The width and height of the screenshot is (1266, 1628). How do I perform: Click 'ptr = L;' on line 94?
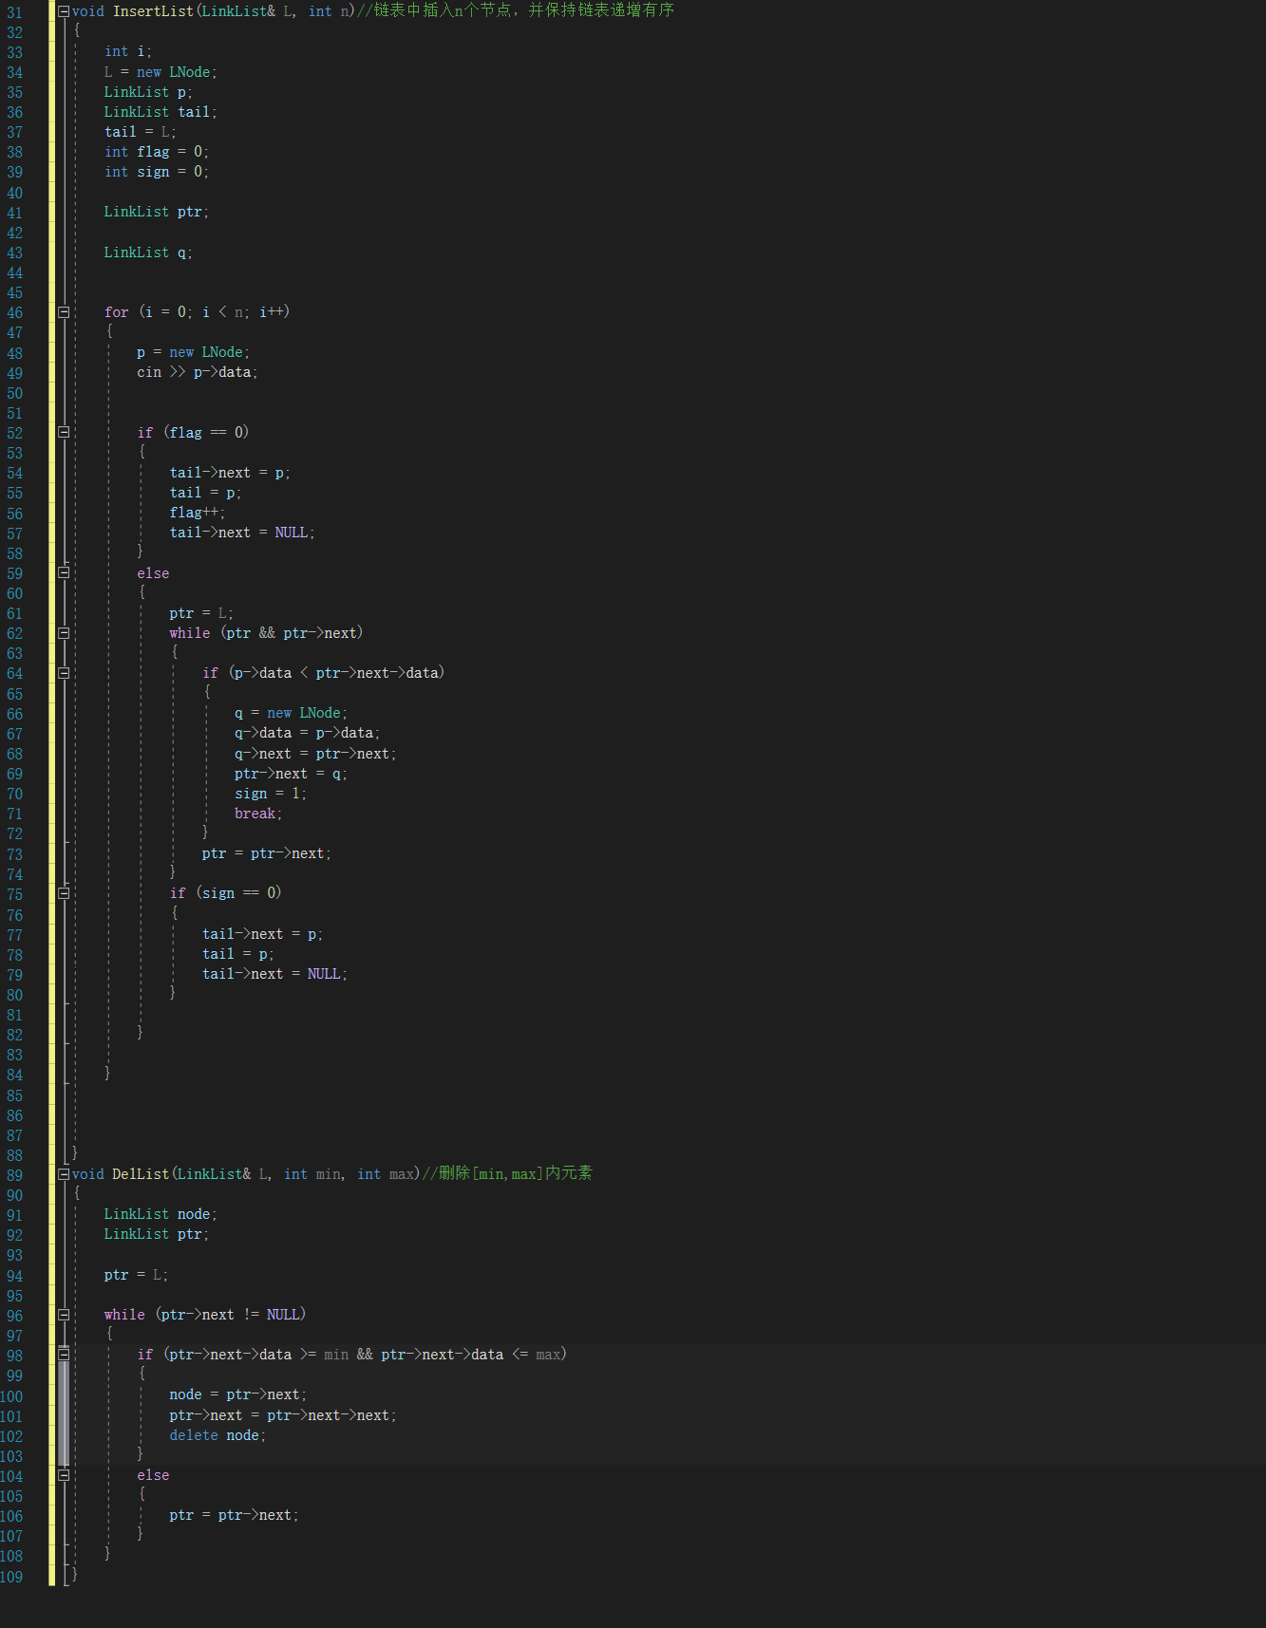pos(136,1275)
